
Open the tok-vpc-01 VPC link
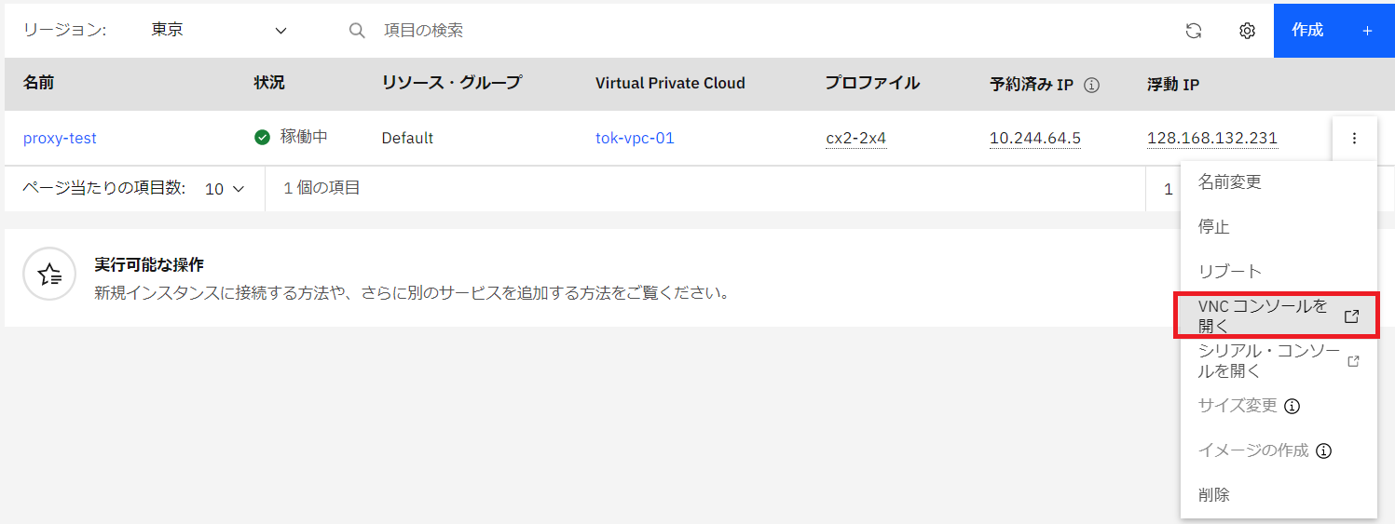635,139
